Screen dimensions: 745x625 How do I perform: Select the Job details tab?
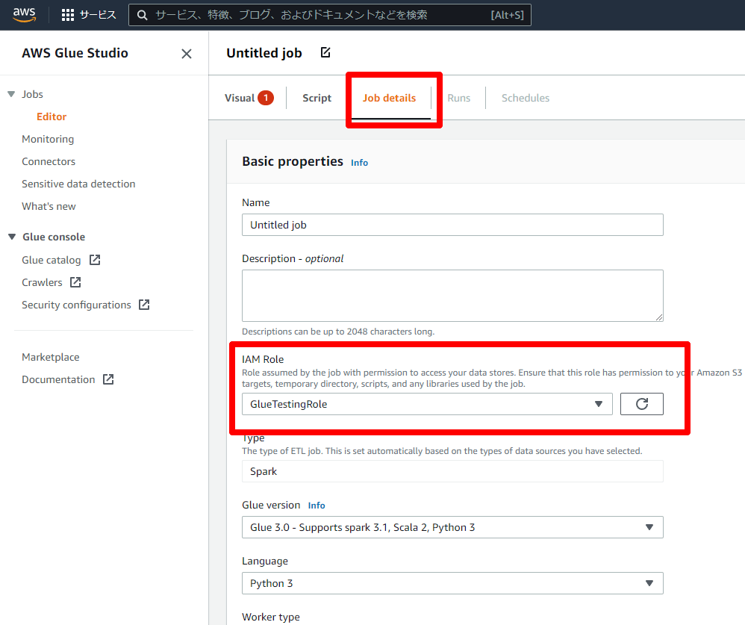[389, 98]
